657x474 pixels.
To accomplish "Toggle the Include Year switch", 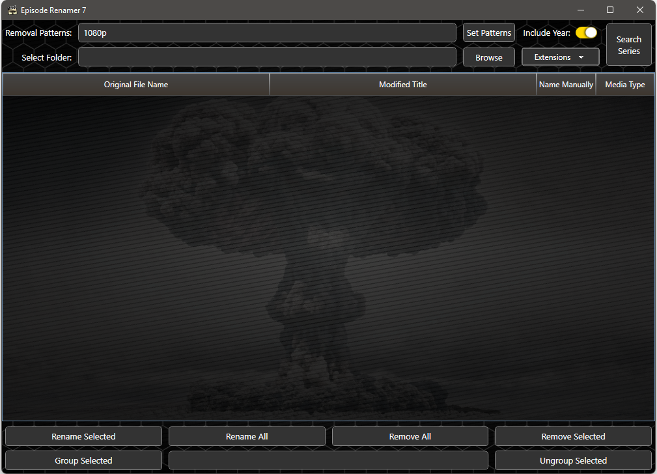I will 586,33.
